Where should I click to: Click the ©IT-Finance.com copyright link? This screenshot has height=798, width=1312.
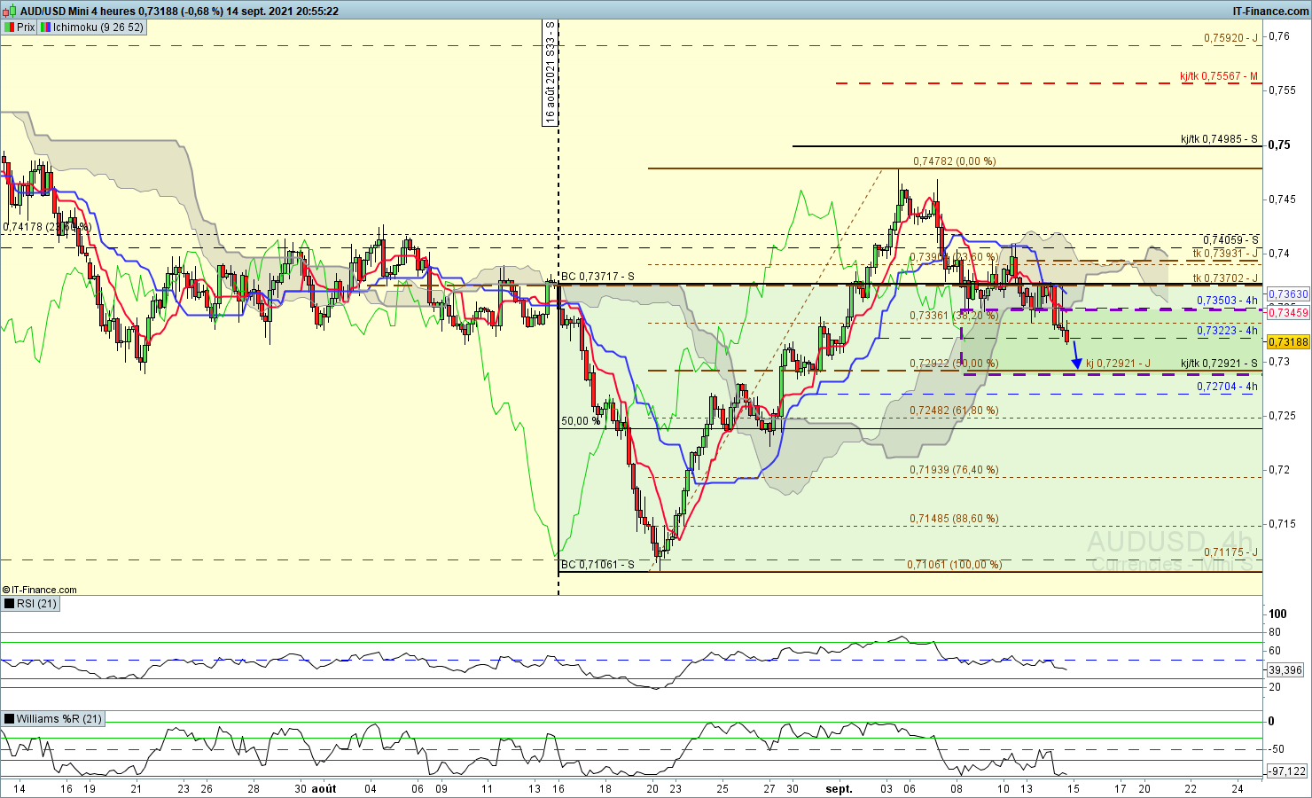40,590
